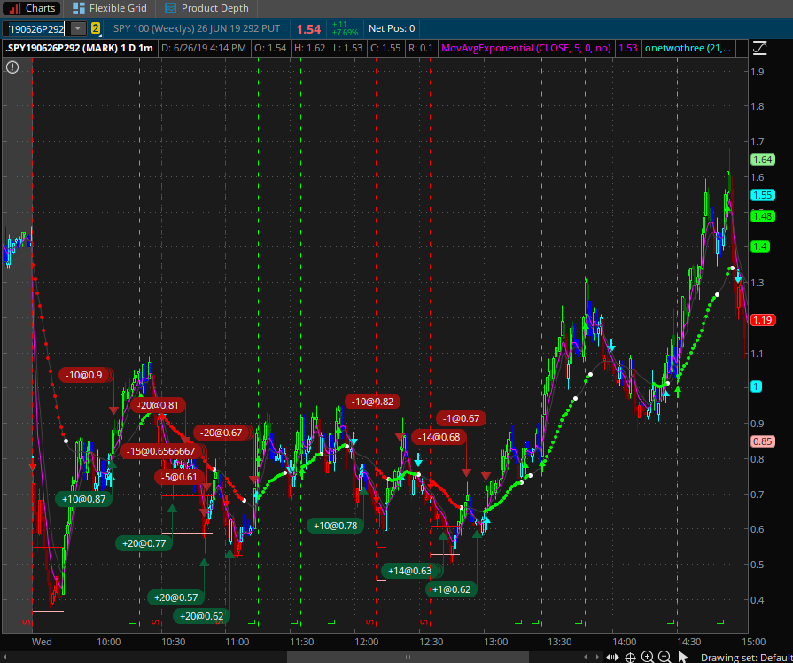Click the 13:00 time axis label
This screenshot has width=793, height=663.
(495, 642)
